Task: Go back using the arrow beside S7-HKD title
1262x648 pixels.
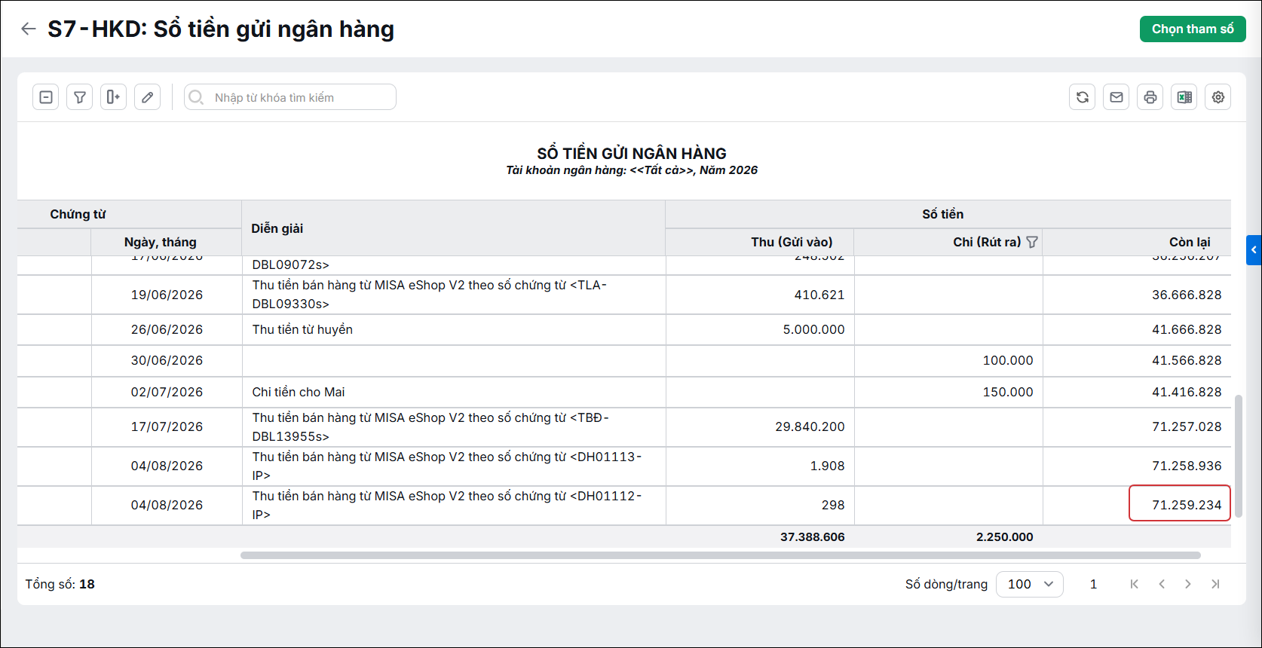Action: [x=29, y=29]
